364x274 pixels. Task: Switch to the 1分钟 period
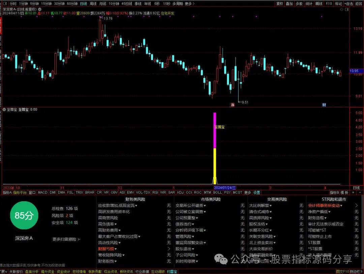point(23,4)
